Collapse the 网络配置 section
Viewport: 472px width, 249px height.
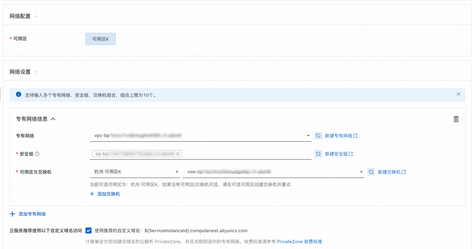tap(35, 16)
